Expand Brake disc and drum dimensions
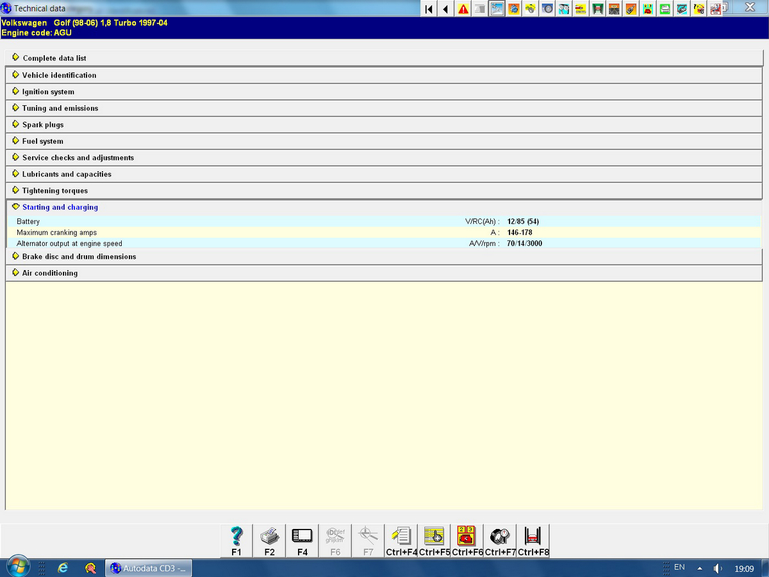The width and height of the screenshot is (769, 577). coord(79,256)
